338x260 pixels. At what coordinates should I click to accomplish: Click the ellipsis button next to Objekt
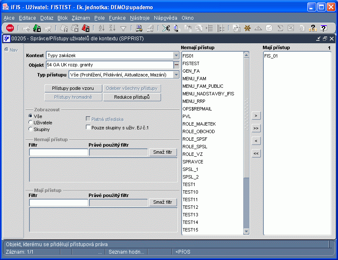click(176, 65)
